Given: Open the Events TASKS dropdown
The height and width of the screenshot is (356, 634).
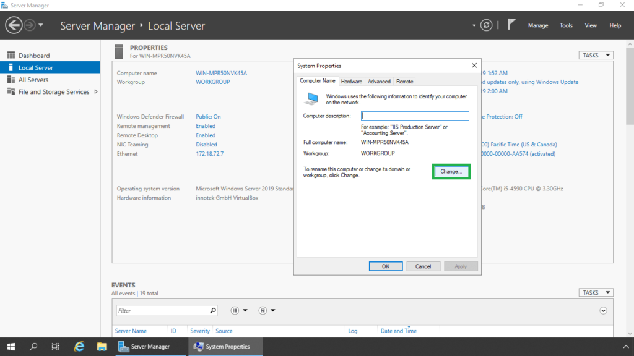Looking at the screenshot, I should click(596, 292).
